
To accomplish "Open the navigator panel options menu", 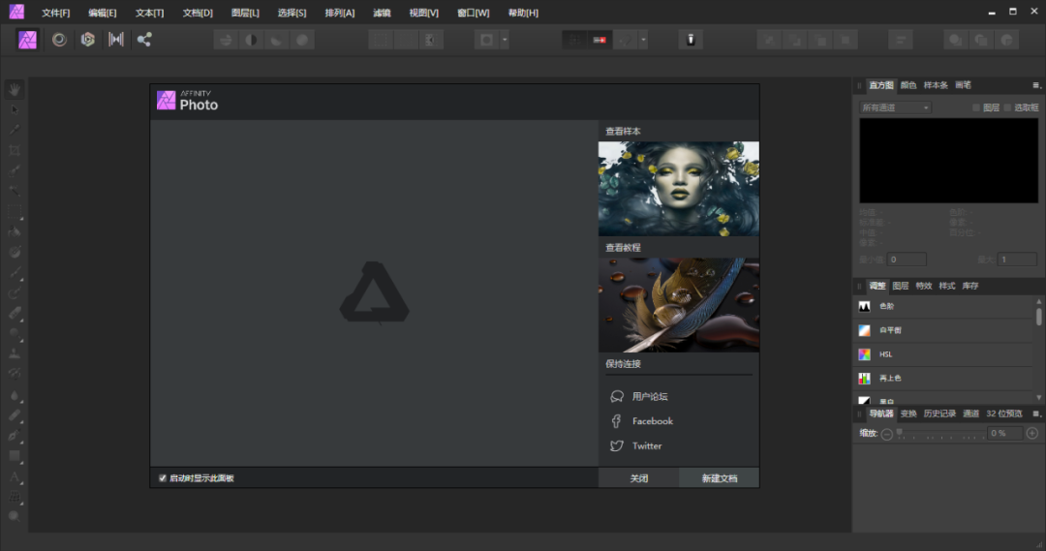I will pyautogui.click(x=1036, y=413).
